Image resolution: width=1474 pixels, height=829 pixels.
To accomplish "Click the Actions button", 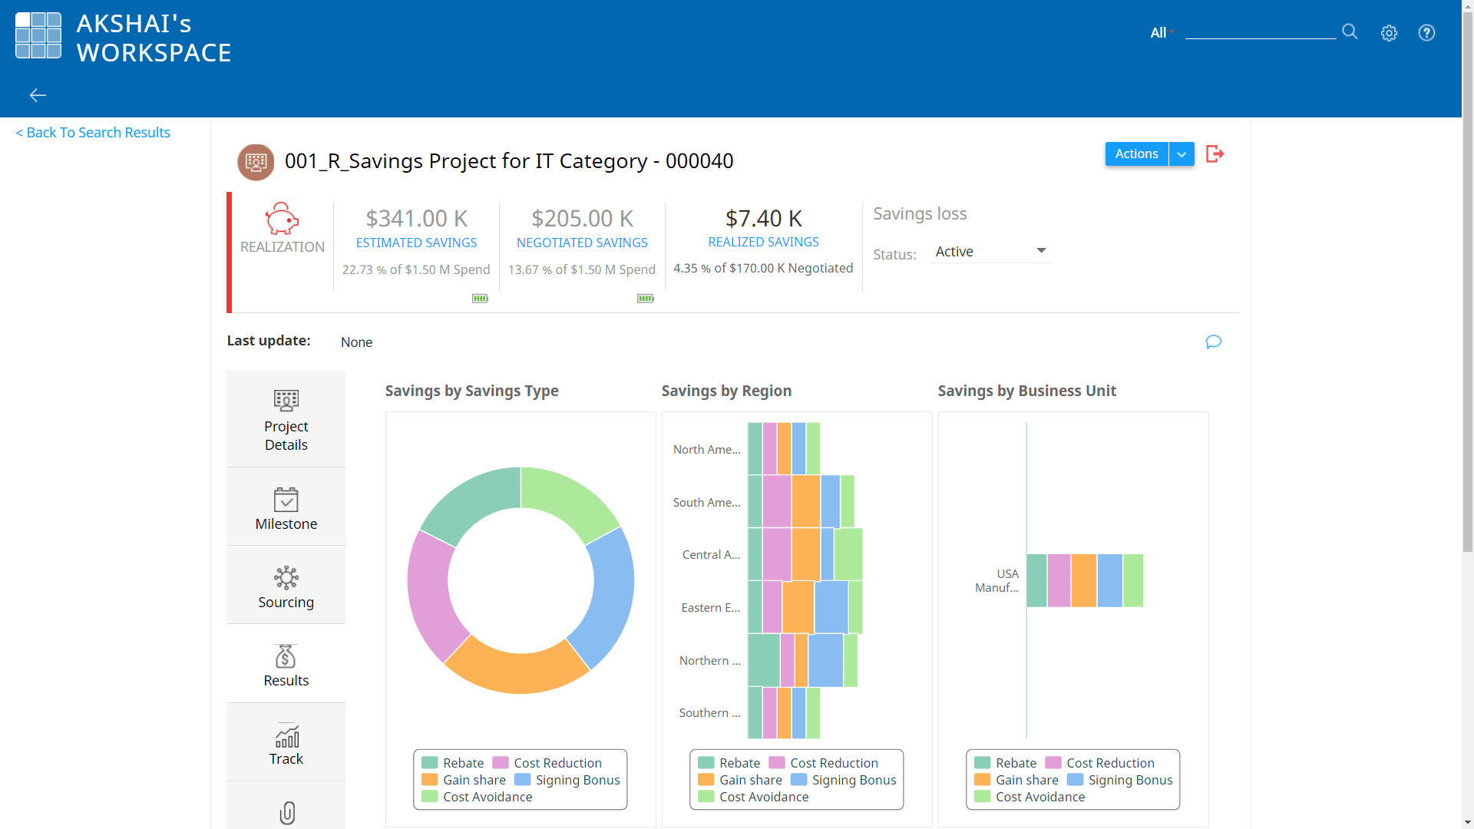I will pyautogui.click(x=1136, y=154).
